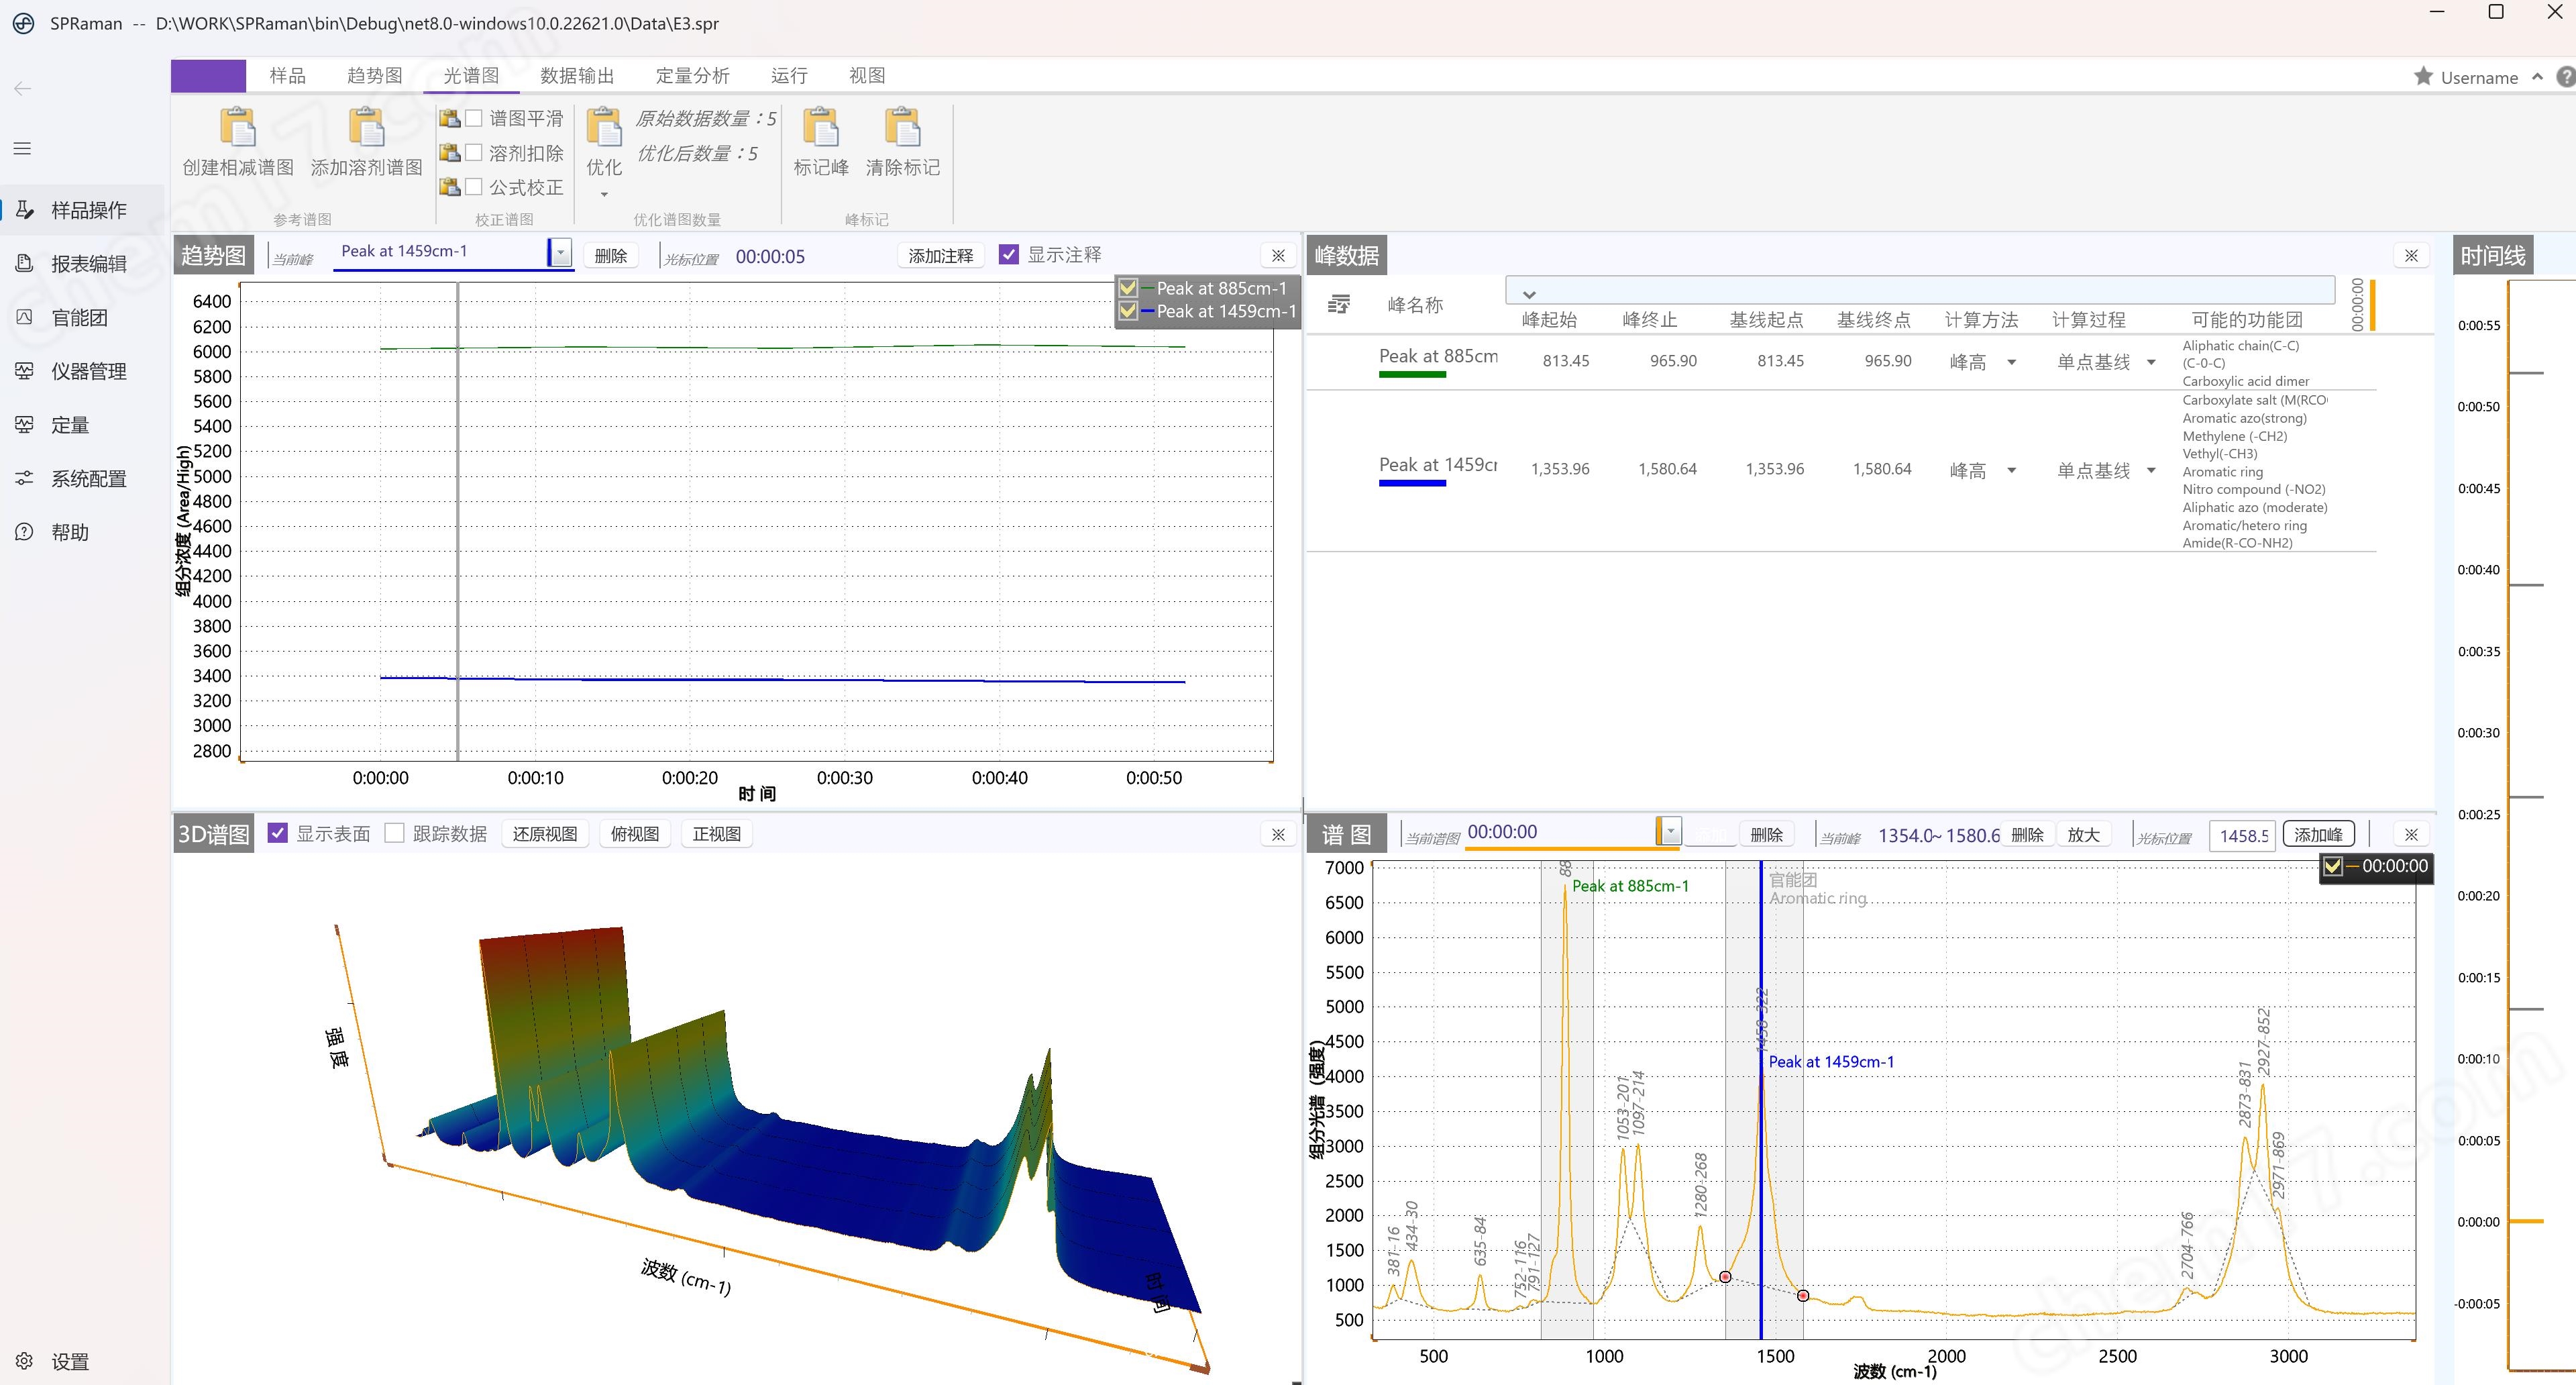Switch to the 定量分析 tab
Viewport: 2576px width, 1385px height.
click(693, 76)
